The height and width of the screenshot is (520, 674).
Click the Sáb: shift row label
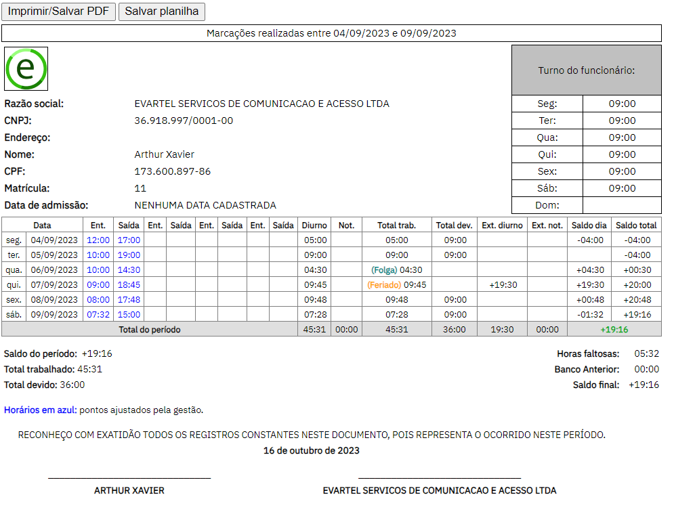click(x=547, y=188)
